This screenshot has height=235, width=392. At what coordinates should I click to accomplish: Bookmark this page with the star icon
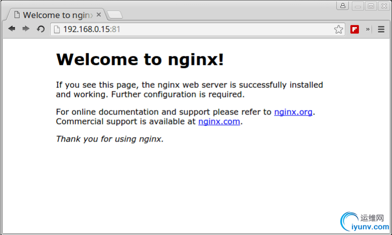pos(338,29)
